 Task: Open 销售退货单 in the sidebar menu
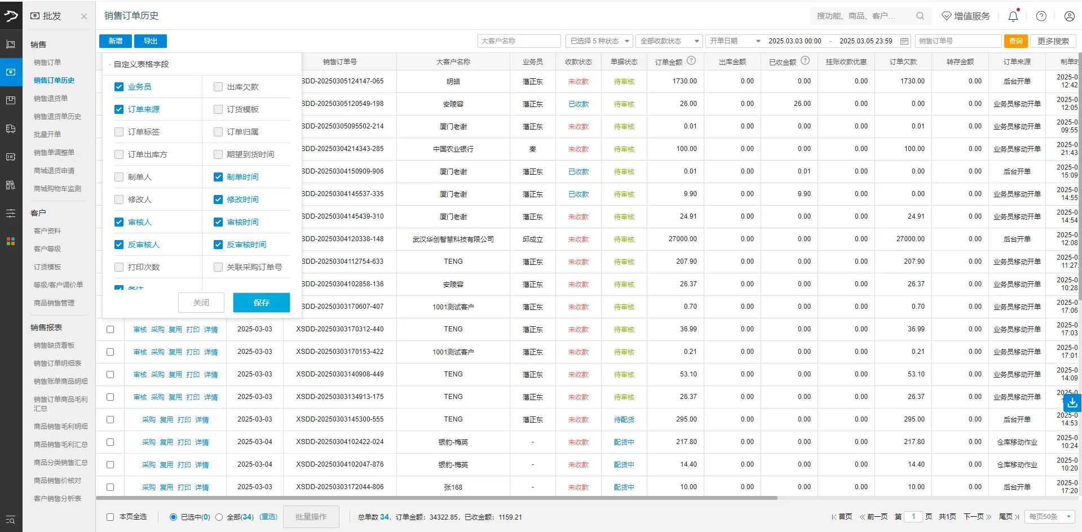51,99
